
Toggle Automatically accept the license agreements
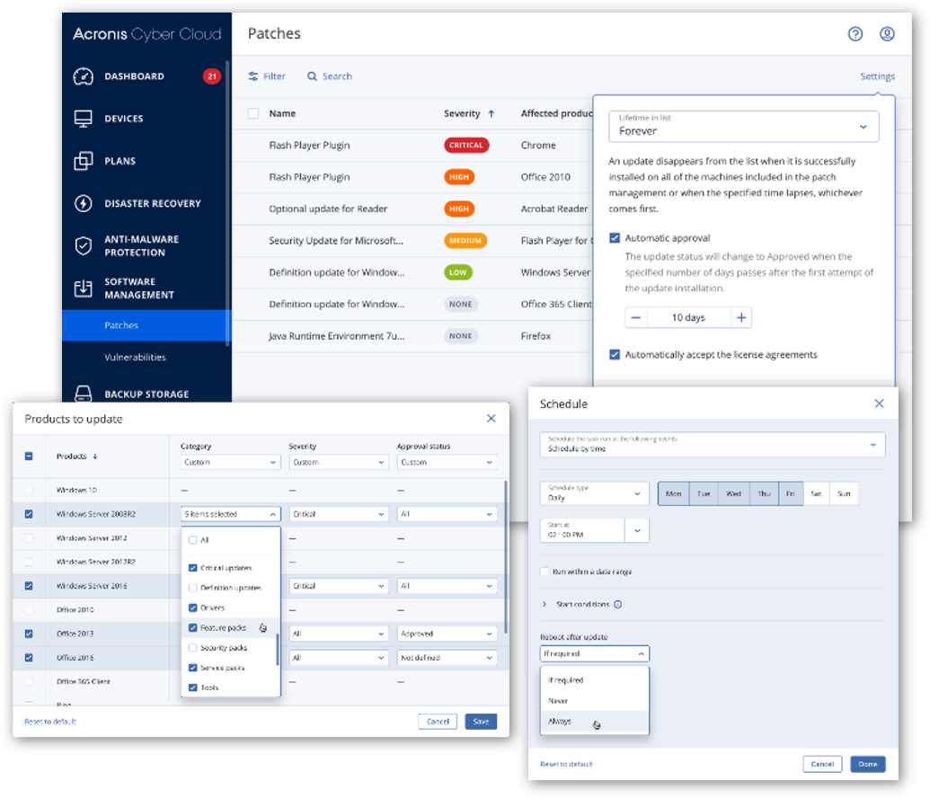(x=615, y=355)
